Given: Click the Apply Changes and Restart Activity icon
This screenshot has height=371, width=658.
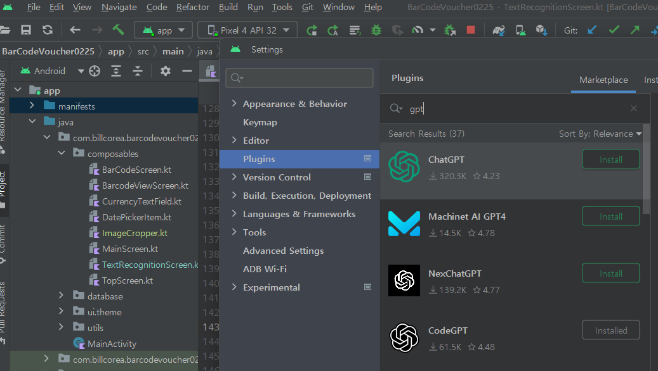Looking at the screenshot, I should click(333, 30).
